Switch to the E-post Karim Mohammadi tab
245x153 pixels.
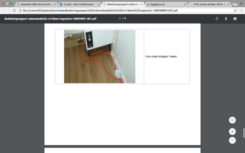pyautogui.click(x=80, y=5)
